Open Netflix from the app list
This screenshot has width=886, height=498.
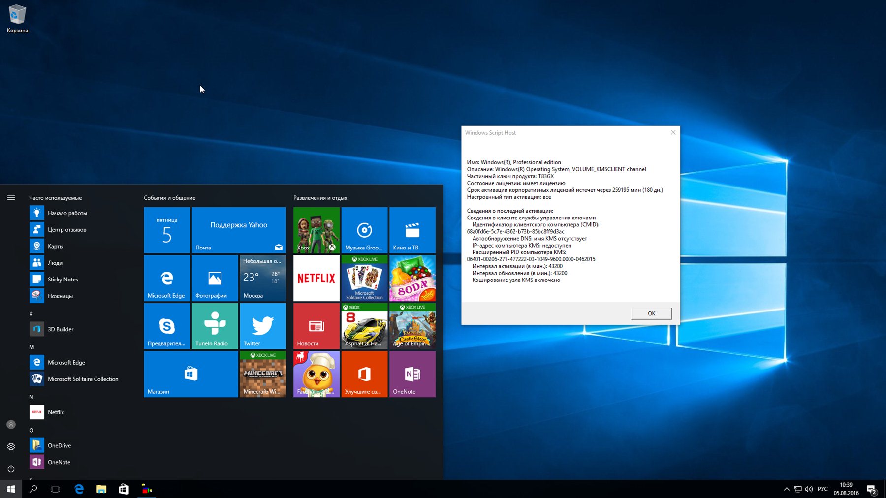point(79,412)
